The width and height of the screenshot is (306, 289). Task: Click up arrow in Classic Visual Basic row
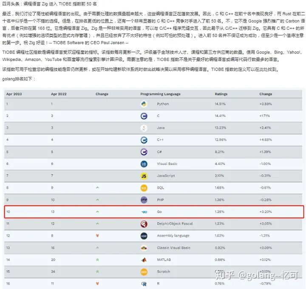point(97,248)
